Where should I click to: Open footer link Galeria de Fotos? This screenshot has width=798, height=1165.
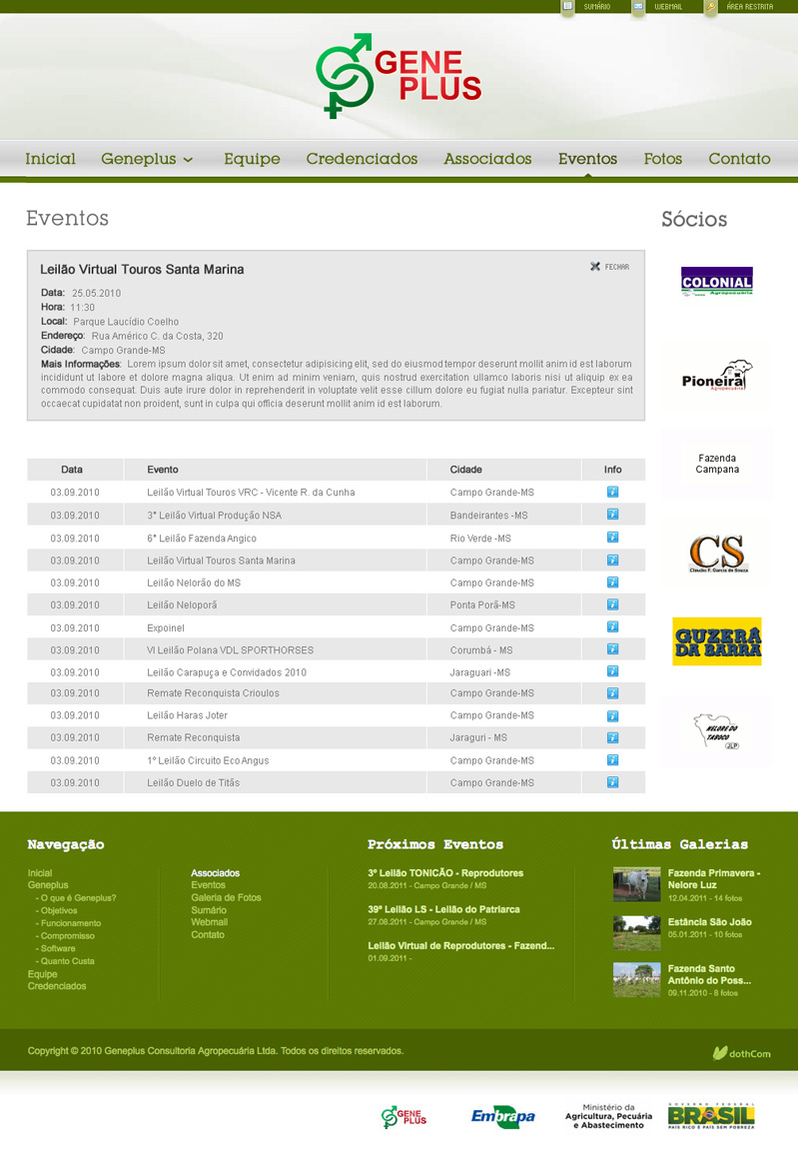pyautogui.click(x=226, y=897)
